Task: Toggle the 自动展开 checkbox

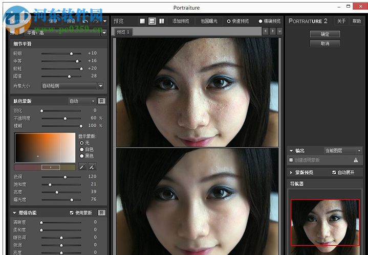Action: (334, 173)
